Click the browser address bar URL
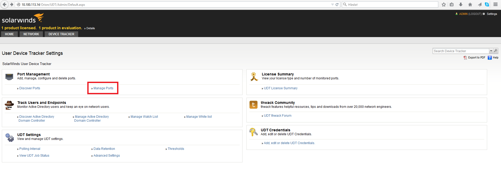 pyautogui.click(x=53, y=4)
